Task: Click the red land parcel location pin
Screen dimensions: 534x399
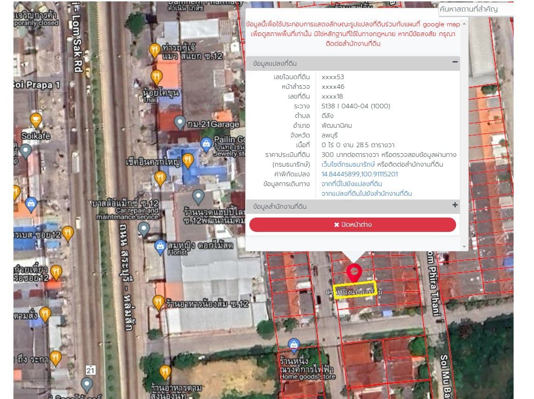Action: tap(354, 273)
